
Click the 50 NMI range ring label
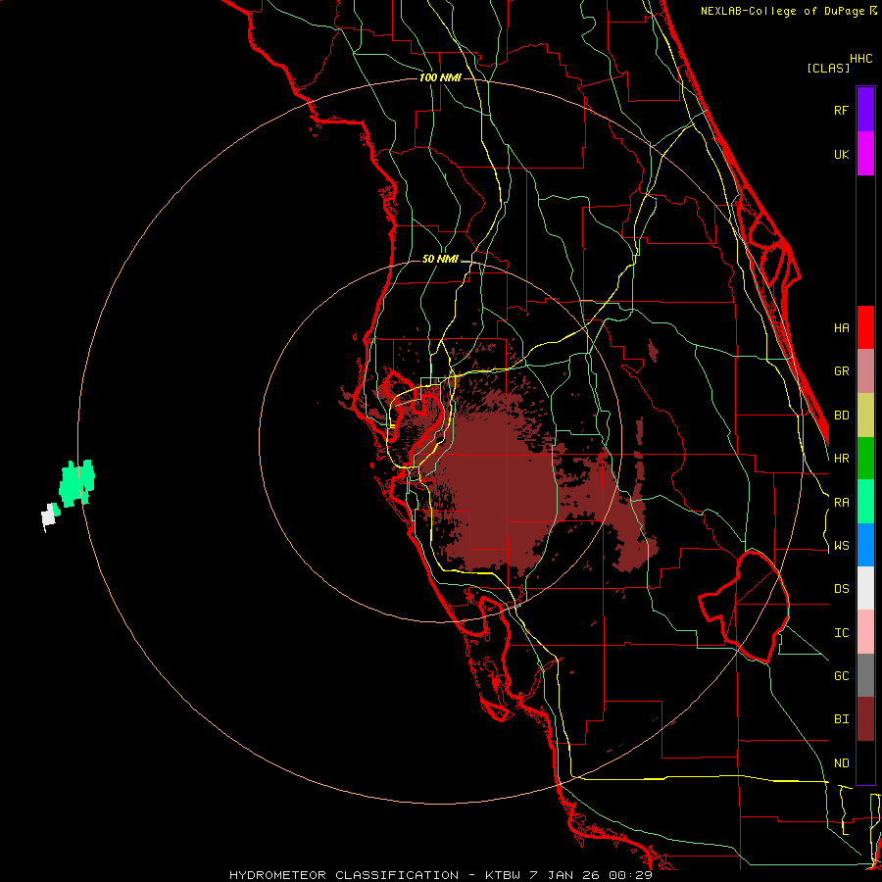(x=440, y=260)
